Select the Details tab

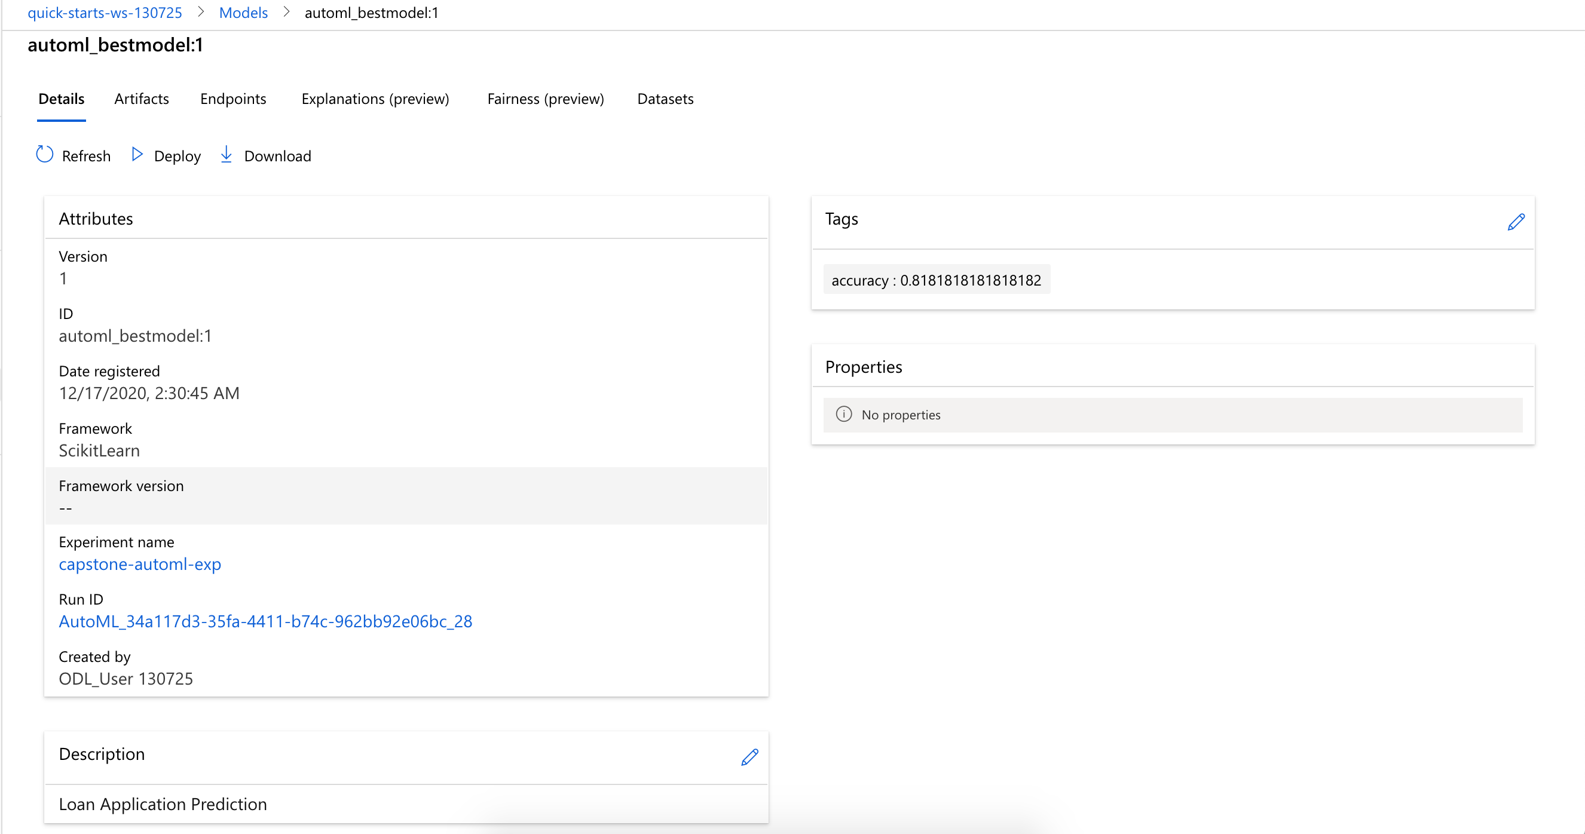click(61, 99)
